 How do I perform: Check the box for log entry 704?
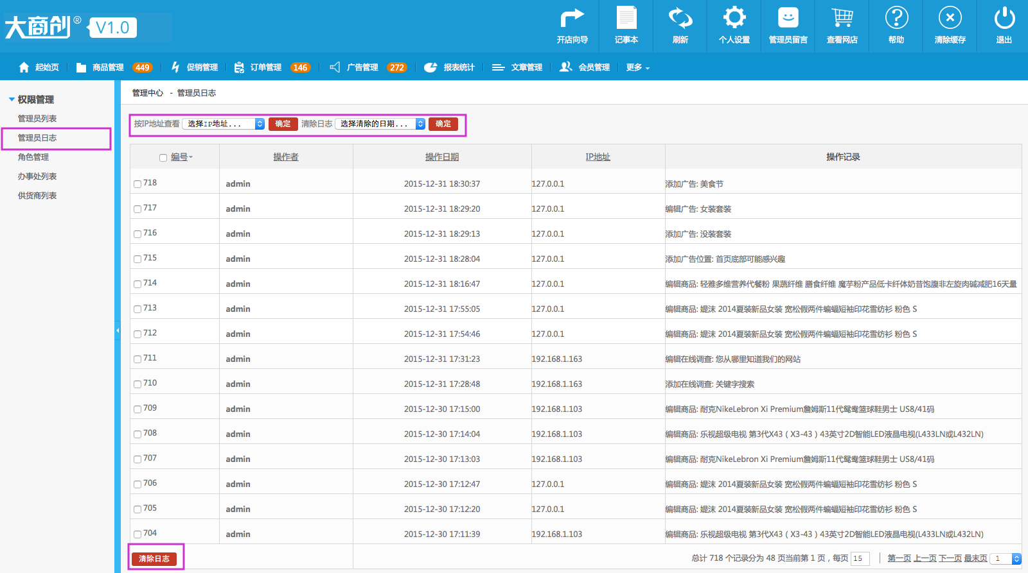137,535
